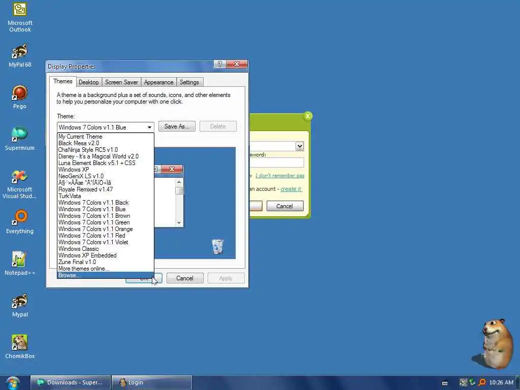Click the Recycle Bin in theme preview
Image resolution: width=520 pixels, height=390 pixels.
tap(217, 246)
